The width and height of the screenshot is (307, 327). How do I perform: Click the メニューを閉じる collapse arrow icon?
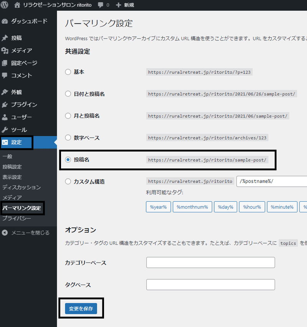tap(5, 233)
